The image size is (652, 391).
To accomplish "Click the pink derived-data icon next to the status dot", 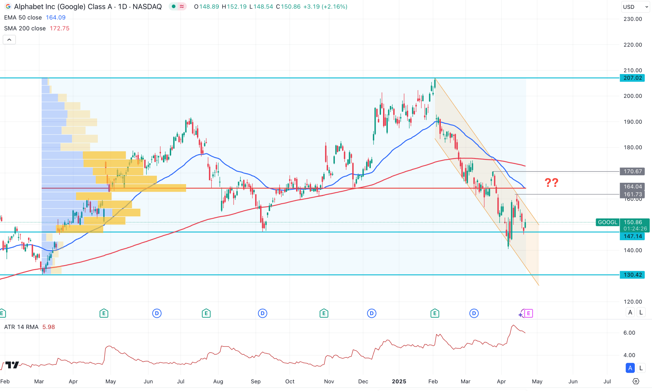I will tap(182, 6).
